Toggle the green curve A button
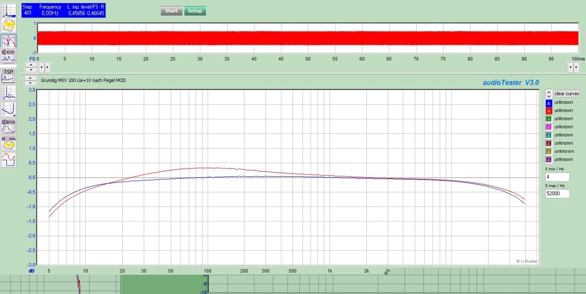Viewport: 586px width, 294px height. [549, 119]
